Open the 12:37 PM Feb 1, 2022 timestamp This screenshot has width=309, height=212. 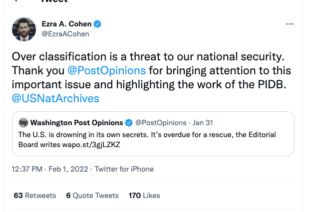pyautogui.click(x=50, y=169)
